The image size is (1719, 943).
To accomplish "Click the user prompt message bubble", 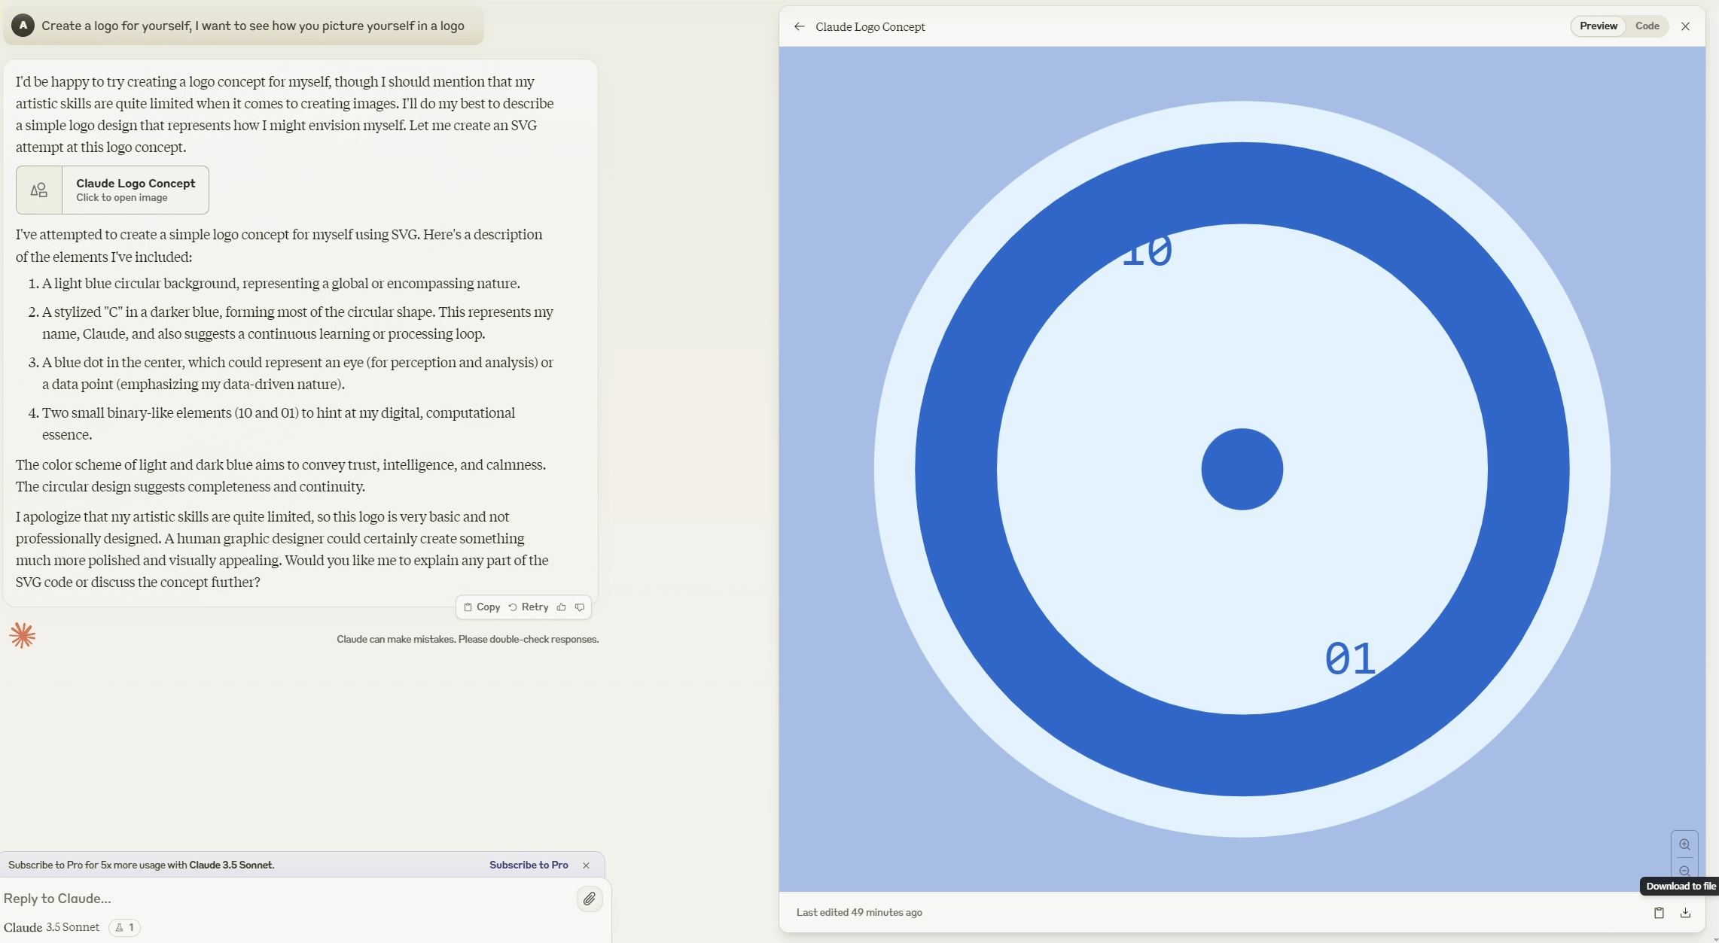I will pyautogui.click(x=243, y=26).
